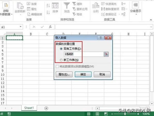Viewport: 154px width, 116px height.
Task: Run Flash Fill
Action: pos(109,4)
